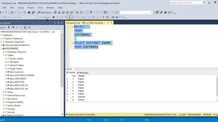Open the Help menu
The image size is (218, 122).
(x=60, y=7)
